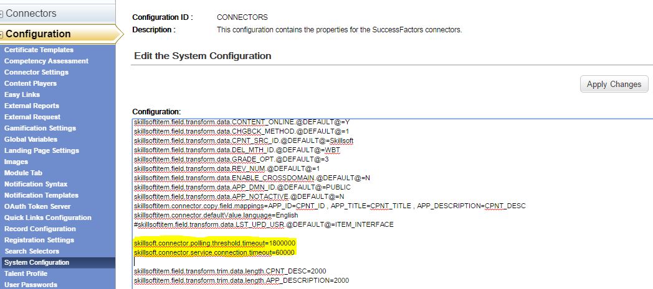Viewport: 653px width, 289px height.
Task: Go to Connector Settings
Action: pyautogui.click(x=36, y=72)
